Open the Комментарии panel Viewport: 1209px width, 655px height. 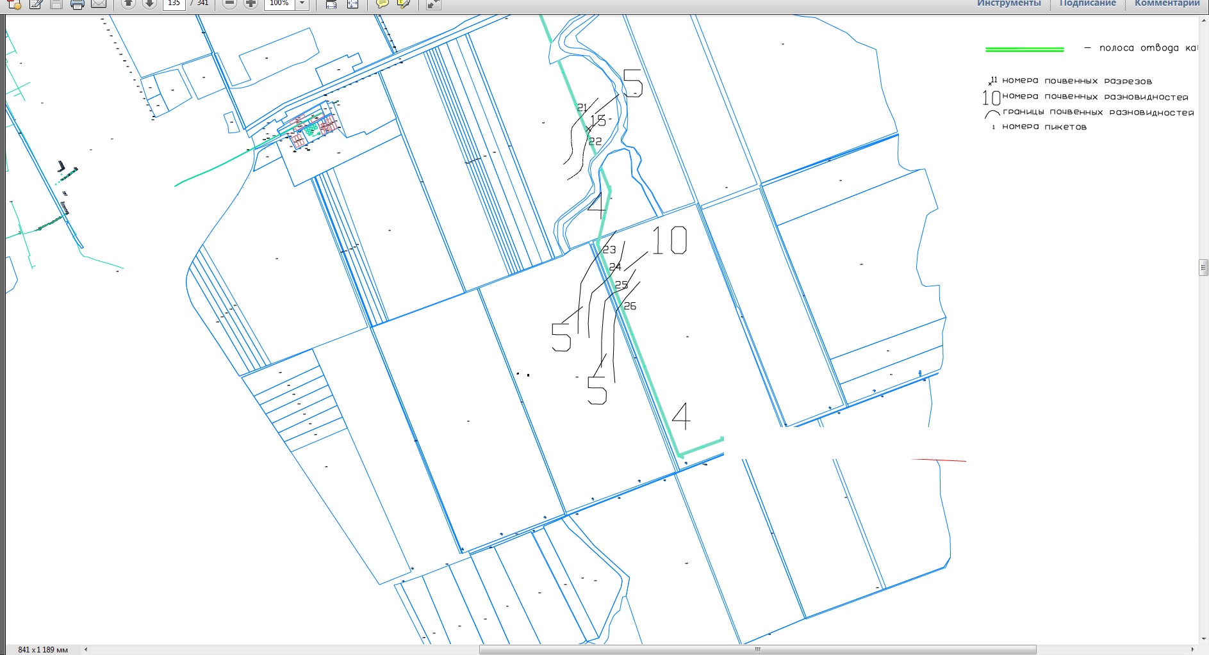[1167, 3]
